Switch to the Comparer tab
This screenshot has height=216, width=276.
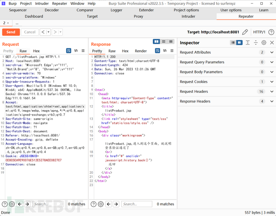(85, 10)
